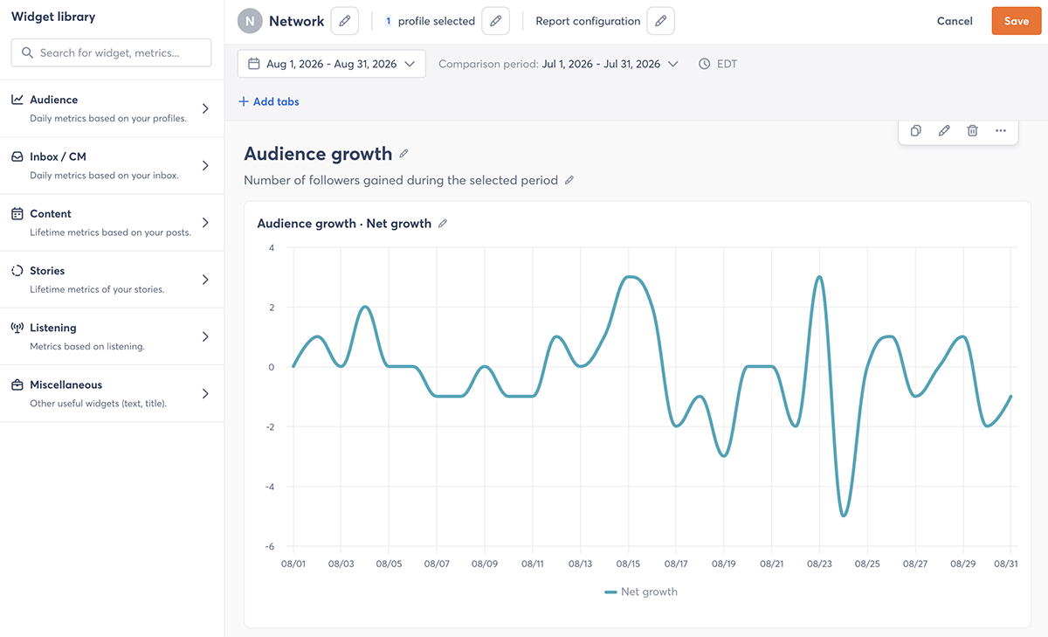Edit chart title Net growth pencil
Screen dimensions: 1048x637
[443, 224]
